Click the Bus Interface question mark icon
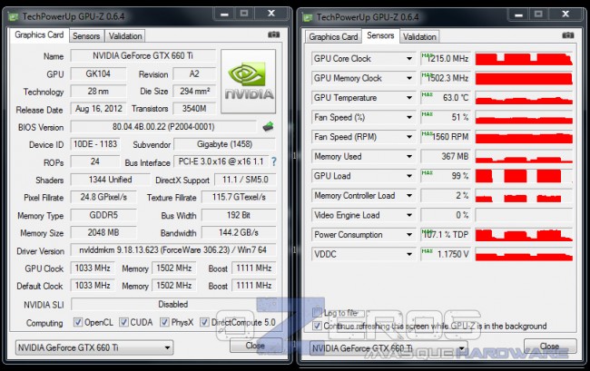 pyautogui.click(x=274, y=161)
